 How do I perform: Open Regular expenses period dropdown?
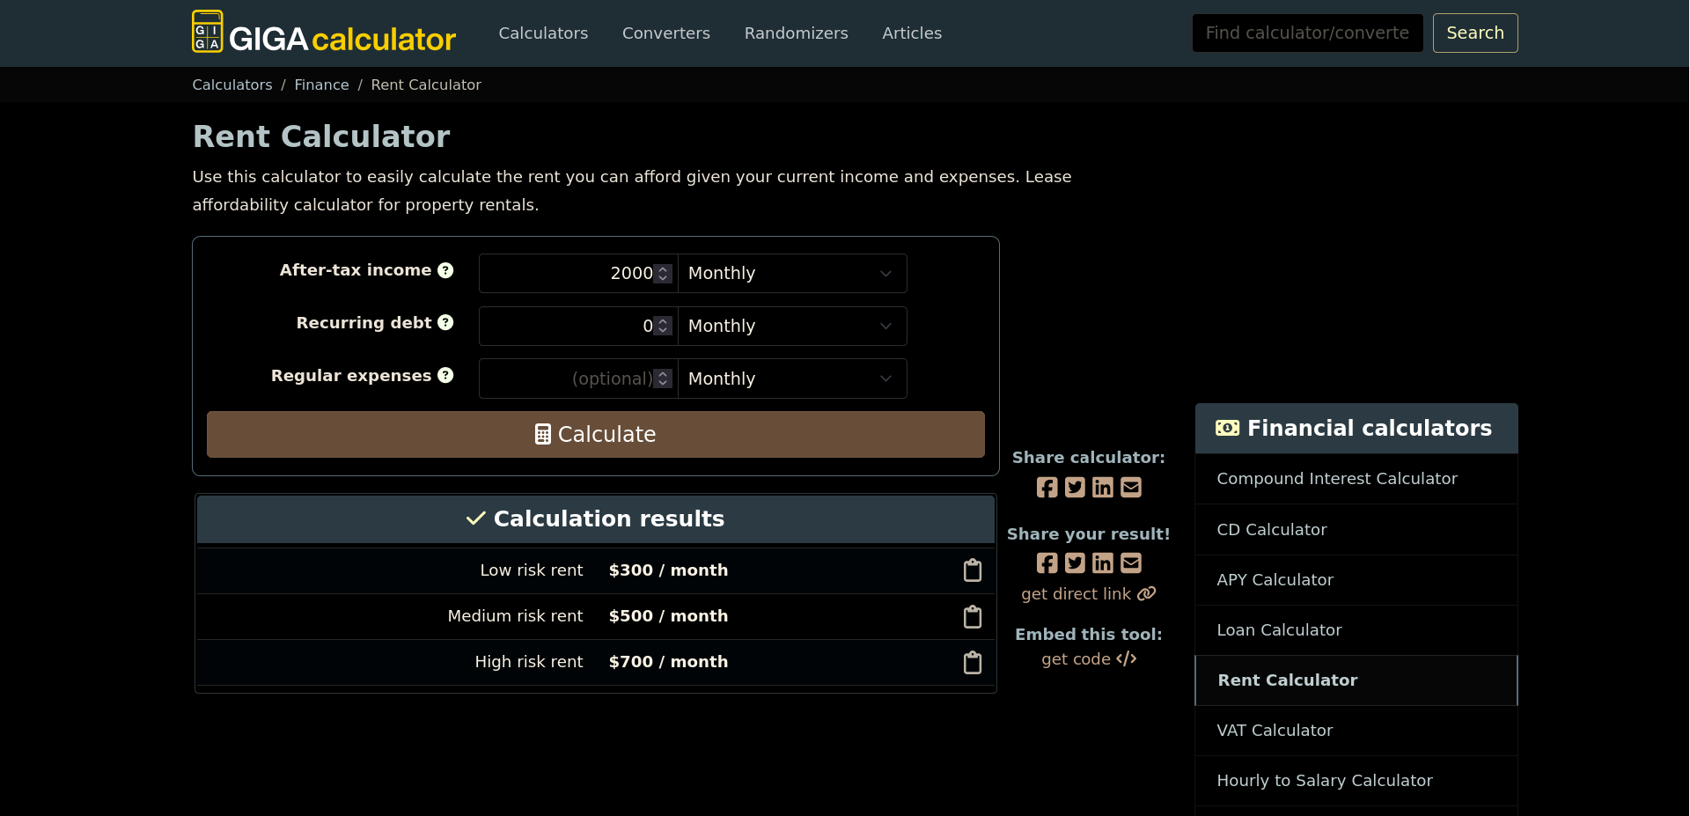792,379
